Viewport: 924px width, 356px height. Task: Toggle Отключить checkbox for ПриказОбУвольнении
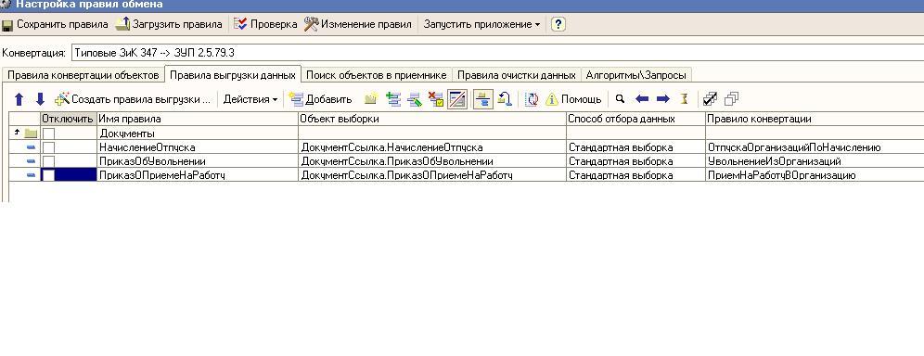[x=48, y=161]
